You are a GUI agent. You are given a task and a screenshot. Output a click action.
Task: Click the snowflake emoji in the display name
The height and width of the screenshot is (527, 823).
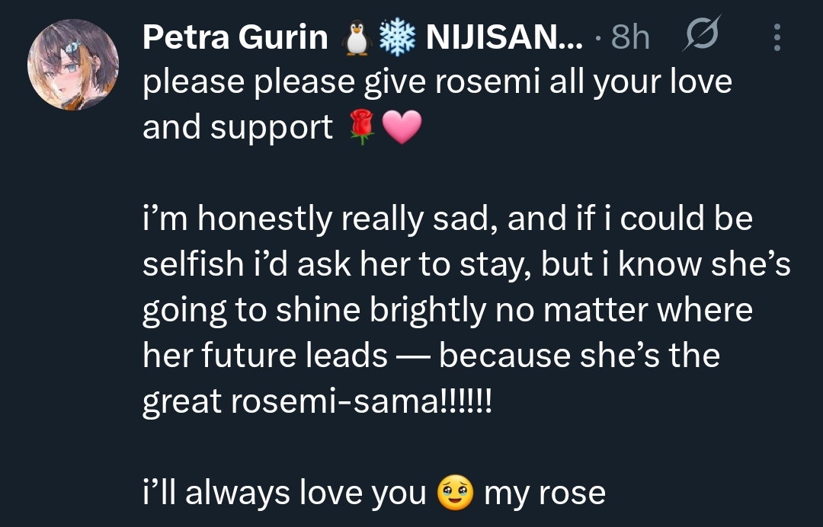pos(397,37)
